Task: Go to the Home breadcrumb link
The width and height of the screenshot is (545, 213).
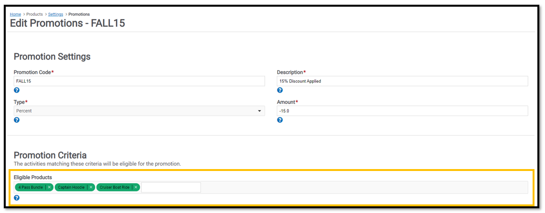Action: 15,14
